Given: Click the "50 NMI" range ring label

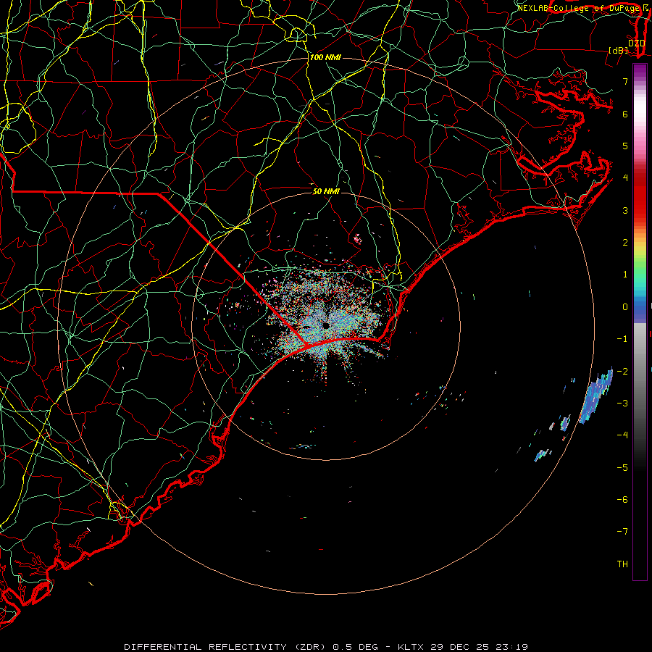Looking at the screenshot, I should click(x=326, y=191).
